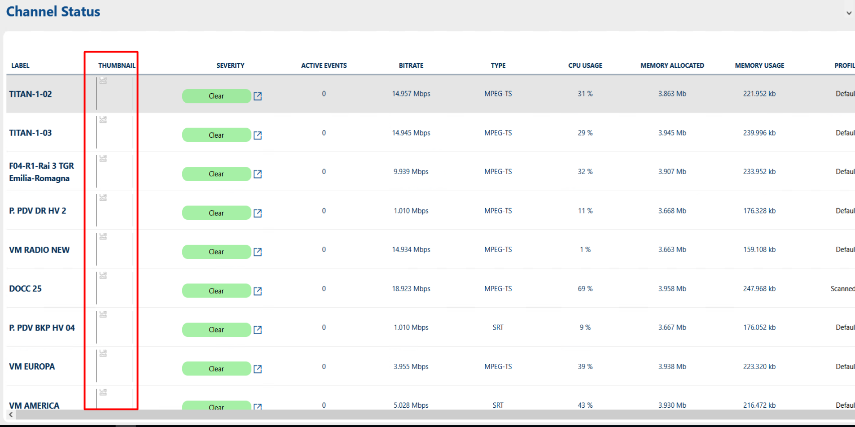Click the MEMORY ALLOCATED column header
855x427 pixels.
coord(672,65)
